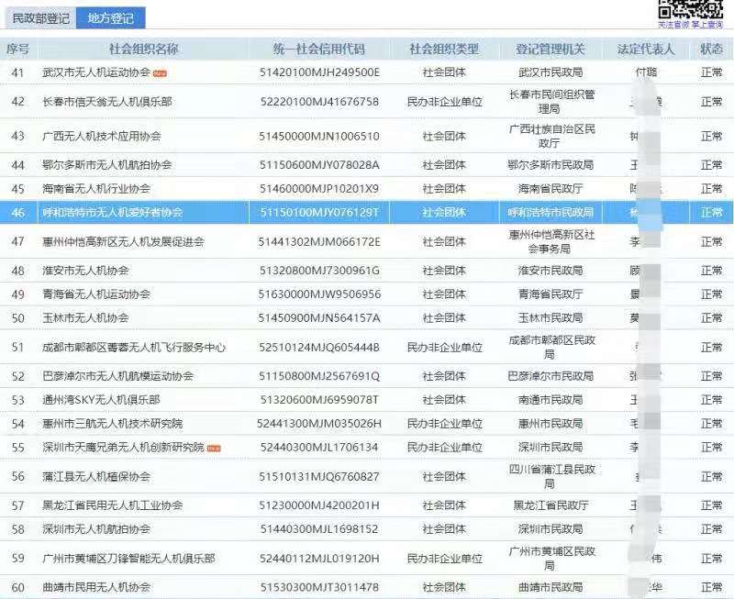Click the 社会组织名称 column header
The height and width of the screenshot is (599, 734).
(143, 49)
